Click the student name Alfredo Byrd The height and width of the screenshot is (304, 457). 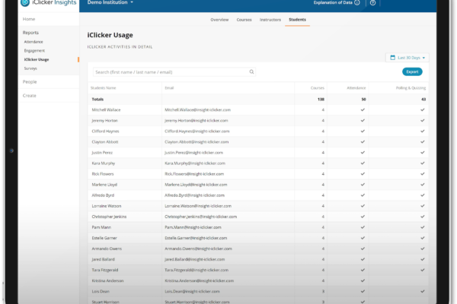pyautogui.click(x=103, y=195)
